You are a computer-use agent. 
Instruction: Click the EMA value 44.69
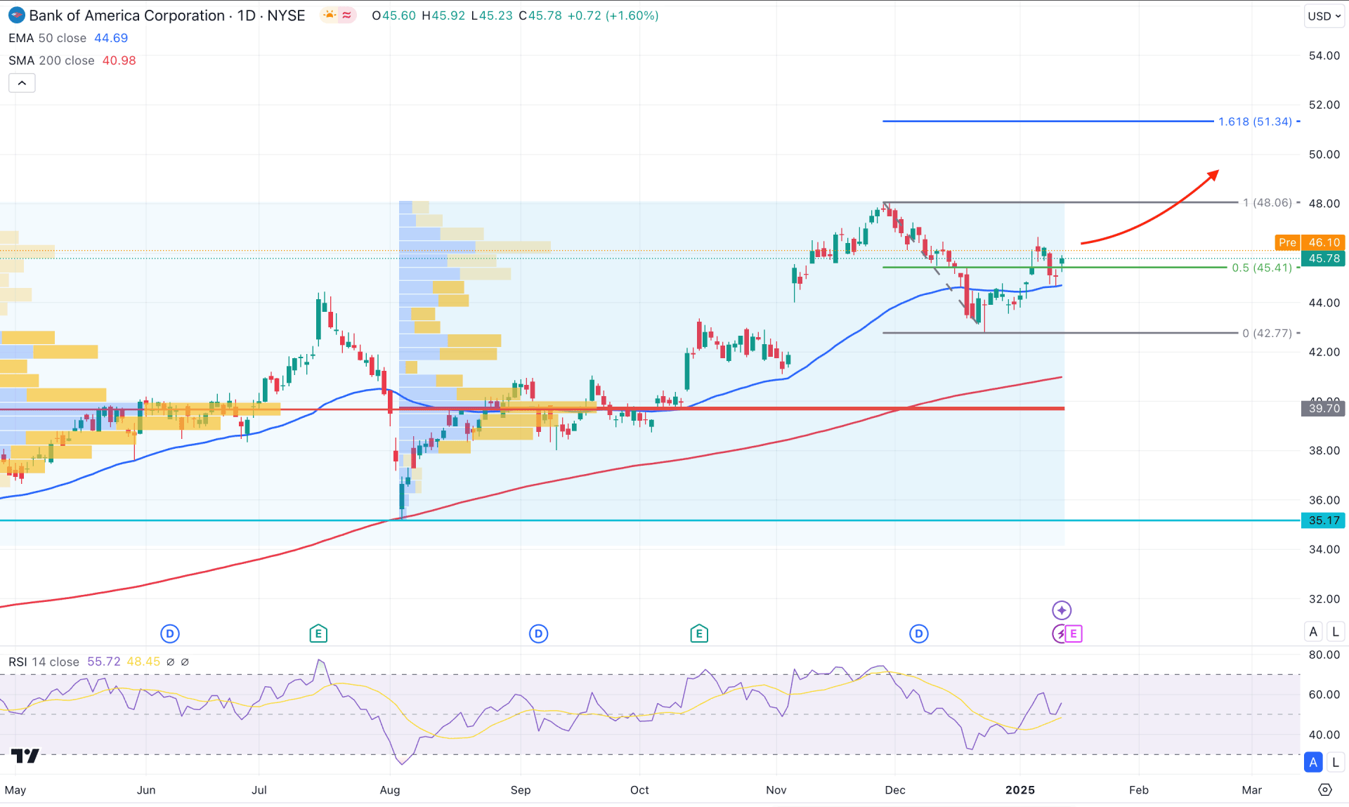(111, 38)
